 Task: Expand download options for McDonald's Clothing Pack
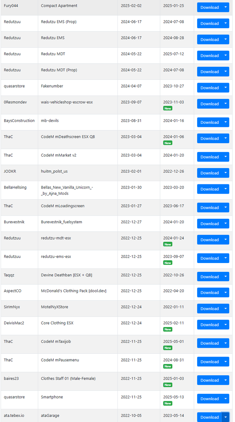tap(226, 293)
